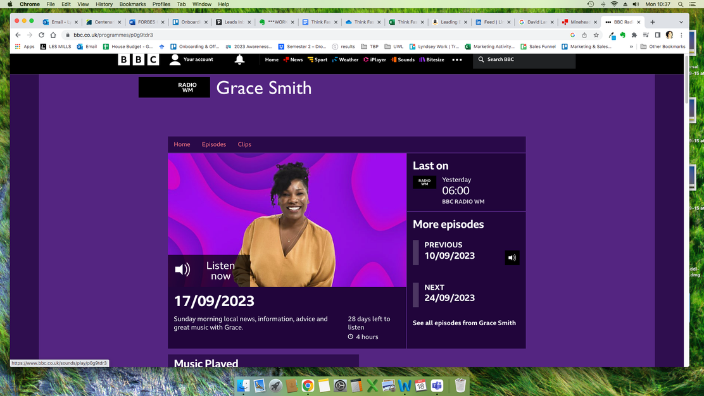The image size is (704, 396).
Task: Open Chrome extensions puzzle icon
Action: [x=634, y=35]
